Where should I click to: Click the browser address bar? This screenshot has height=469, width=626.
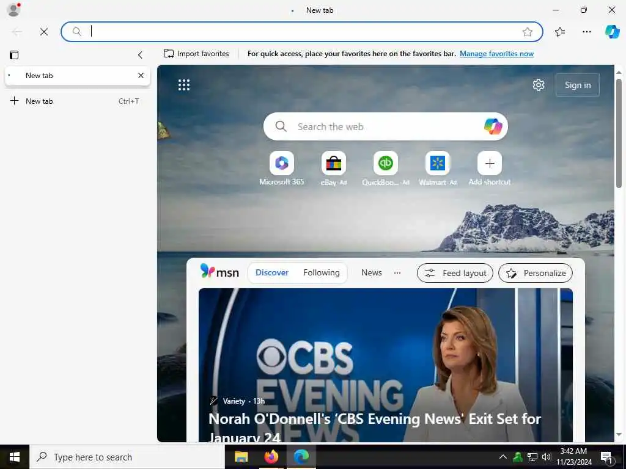coord(302,32)
